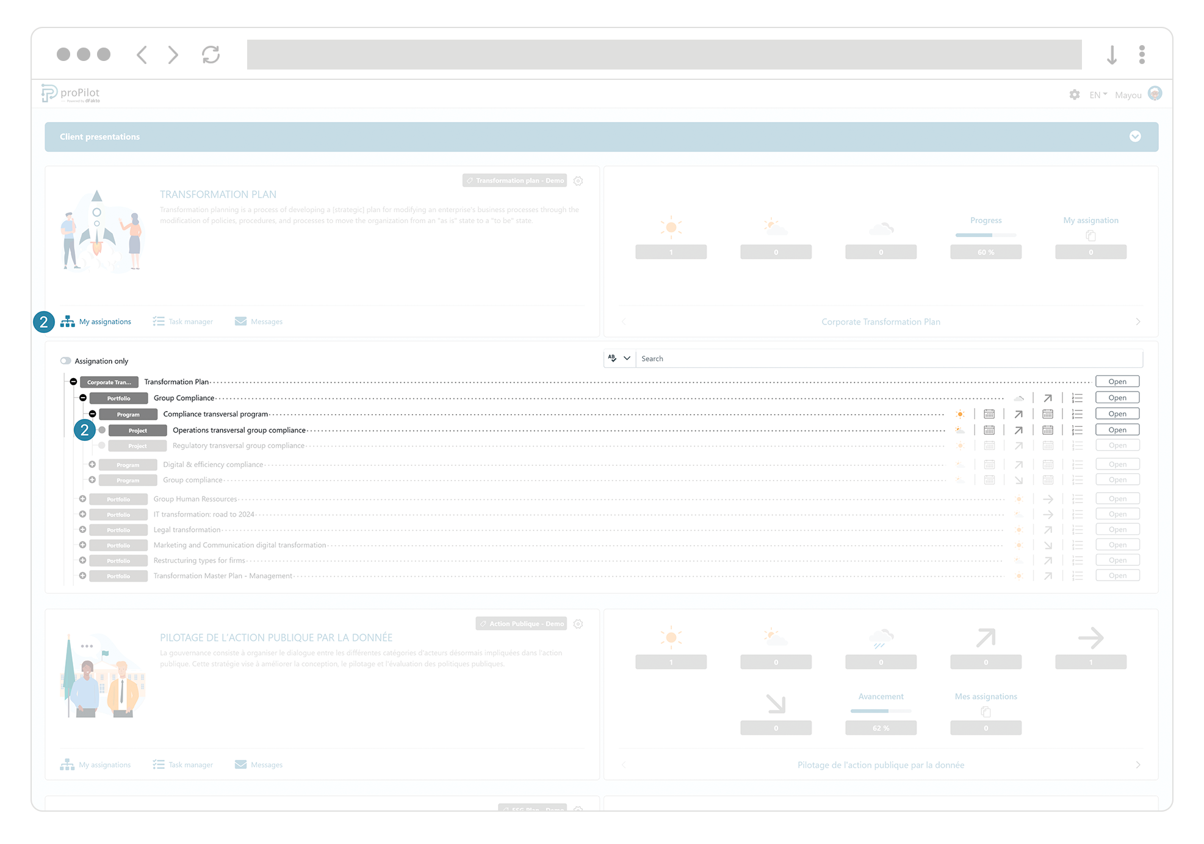Toggle the Assignation only switch
The image size is (1204, 844).
click(65, 361)
